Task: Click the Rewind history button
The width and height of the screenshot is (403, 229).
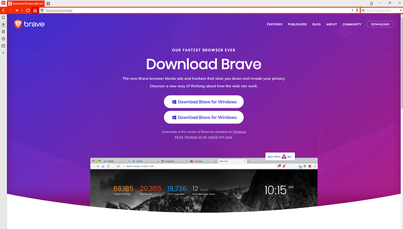Action: [17, 10]
